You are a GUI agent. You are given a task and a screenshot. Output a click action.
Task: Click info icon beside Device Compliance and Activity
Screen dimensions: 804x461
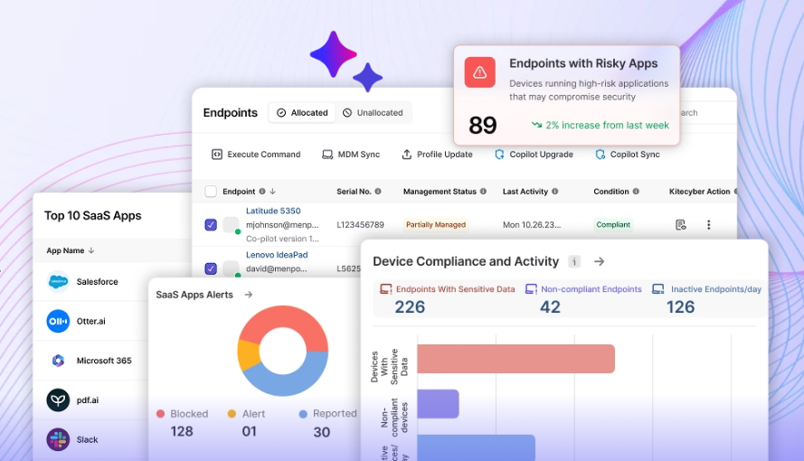coord(574,261)
